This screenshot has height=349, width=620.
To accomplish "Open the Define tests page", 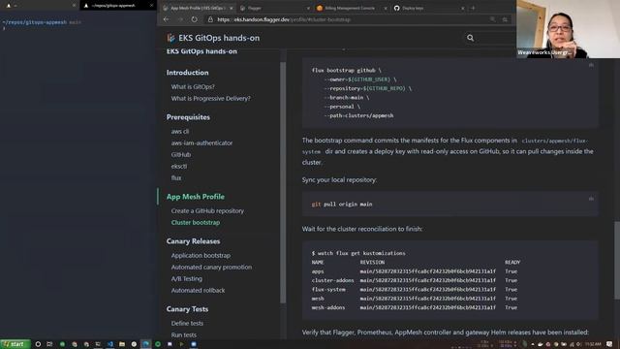I will [x=187, y=323].
